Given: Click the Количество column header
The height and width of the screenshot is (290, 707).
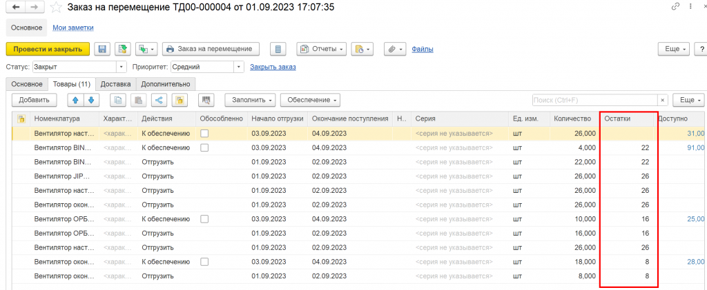Looking at the screenshot, I should pos(574,118).
